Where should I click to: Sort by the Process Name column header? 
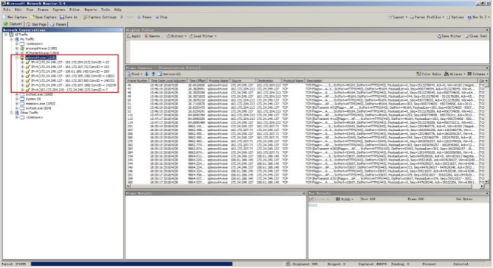(x=218, y=81)
